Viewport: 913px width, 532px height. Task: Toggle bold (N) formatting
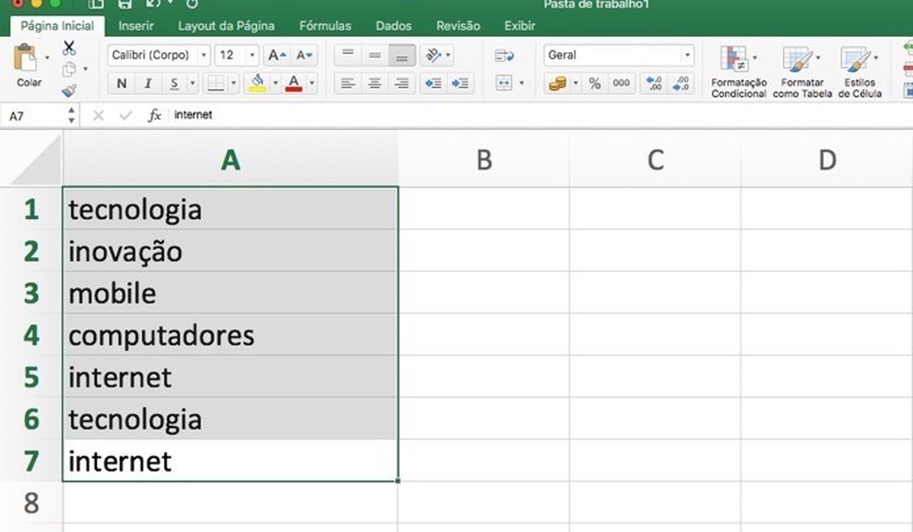pyautogui.click(x=122, y=84)
